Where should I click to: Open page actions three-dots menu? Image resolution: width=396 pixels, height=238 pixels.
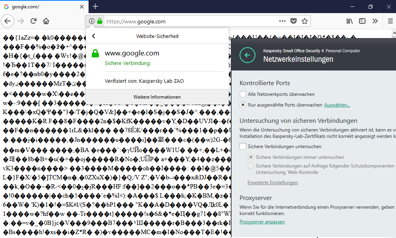(282, 21)
